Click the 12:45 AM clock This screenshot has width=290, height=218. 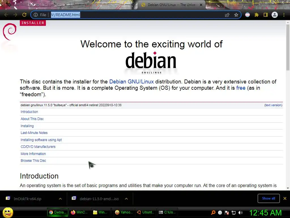point(266,213)
